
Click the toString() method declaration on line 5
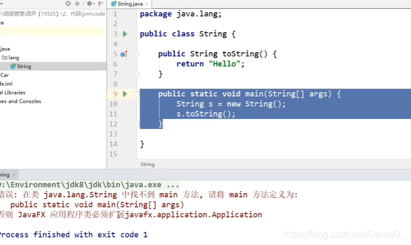[217, 54]
